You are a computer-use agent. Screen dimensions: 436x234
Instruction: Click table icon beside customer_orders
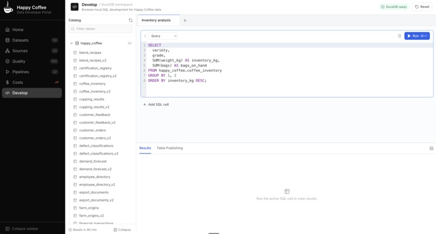pos(75,130)
